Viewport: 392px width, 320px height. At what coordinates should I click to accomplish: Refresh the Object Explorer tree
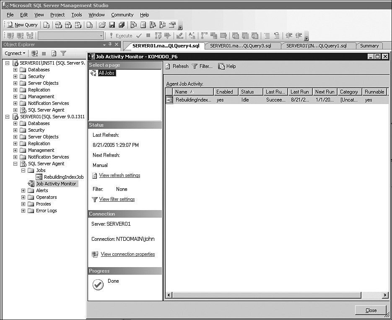(x=54, y=53)
